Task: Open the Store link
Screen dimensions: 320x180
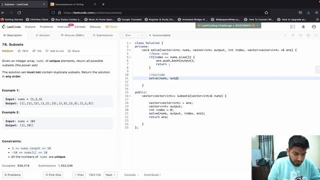Action: (x=111, y=26)
